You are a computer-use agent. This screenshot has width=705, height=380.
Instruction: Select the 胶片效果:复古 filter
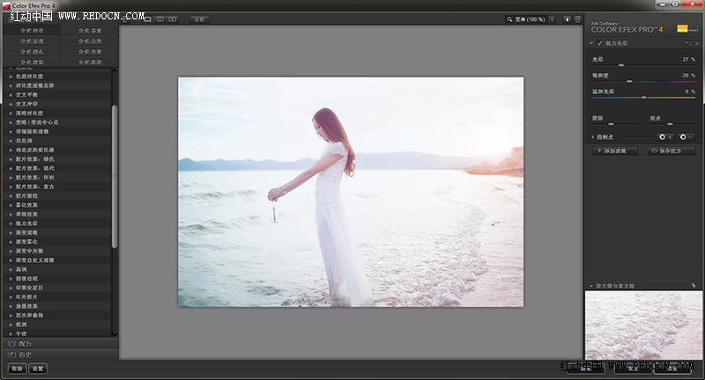click(x=57, y=186)
